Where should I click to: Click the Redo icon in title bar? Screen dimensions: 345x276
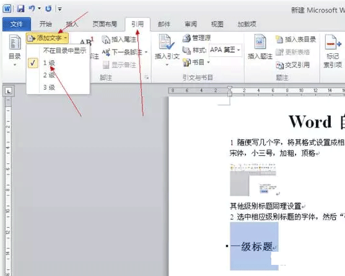pyautogui.click(x=48, y=9)
